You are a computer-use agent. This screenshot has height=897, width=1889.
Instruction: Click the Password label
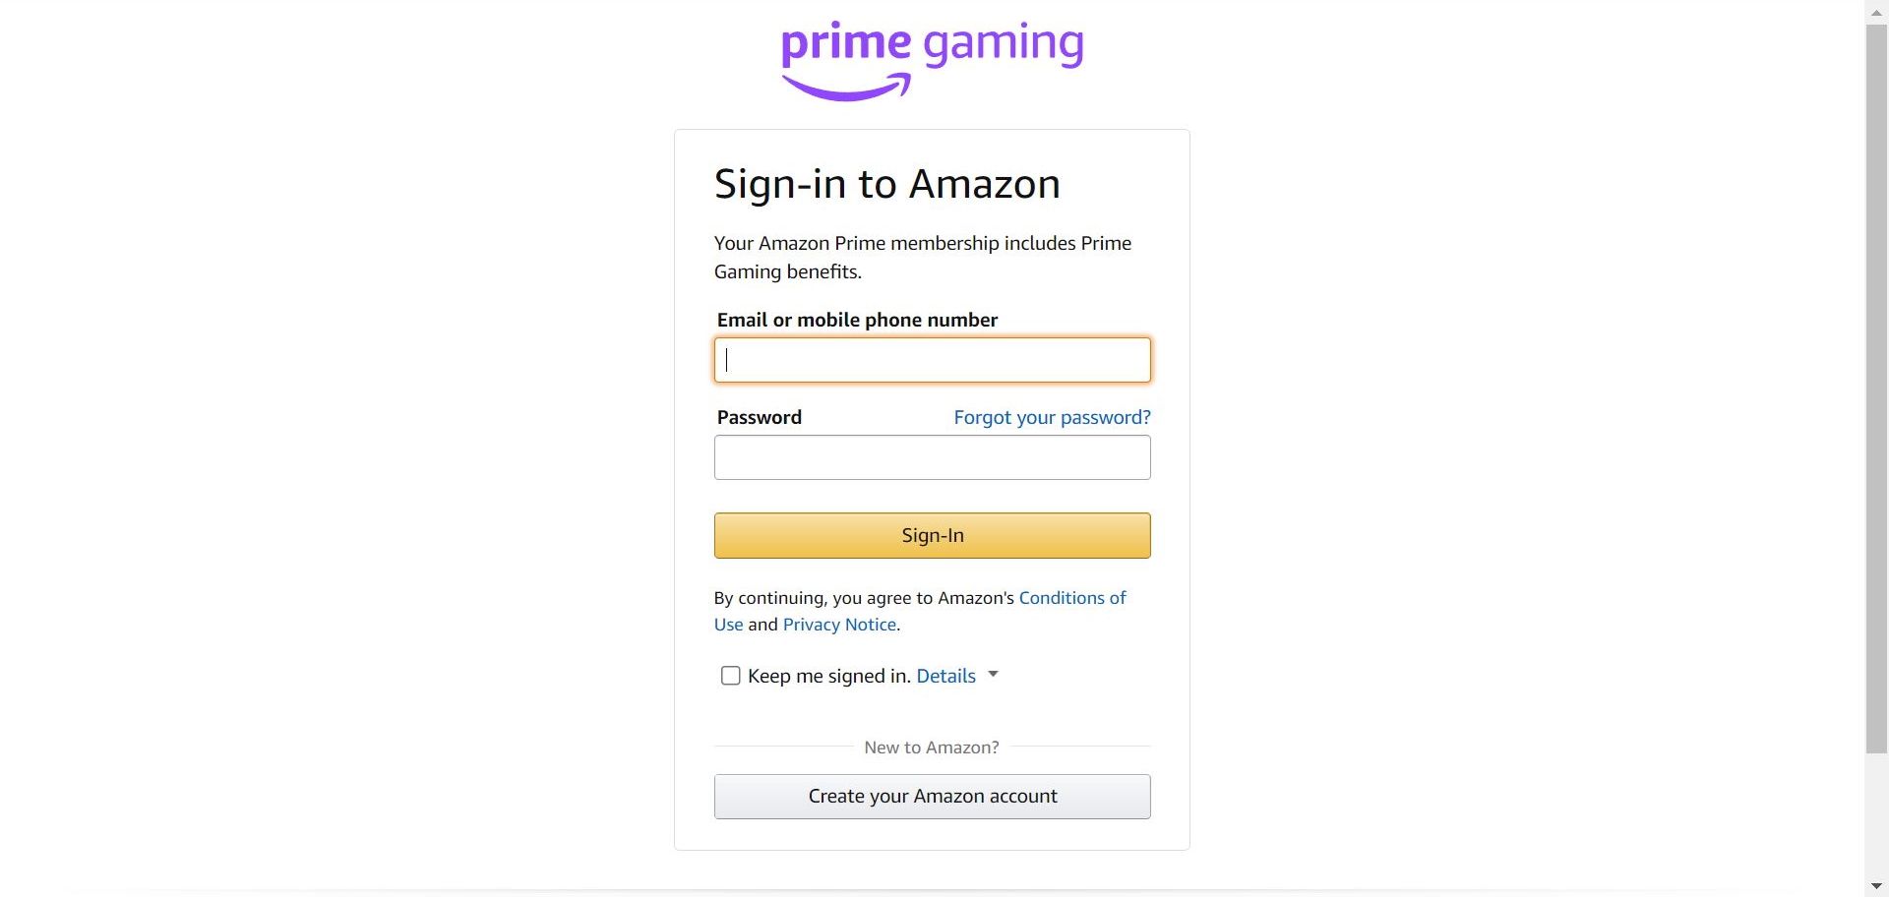click(759, 417)
